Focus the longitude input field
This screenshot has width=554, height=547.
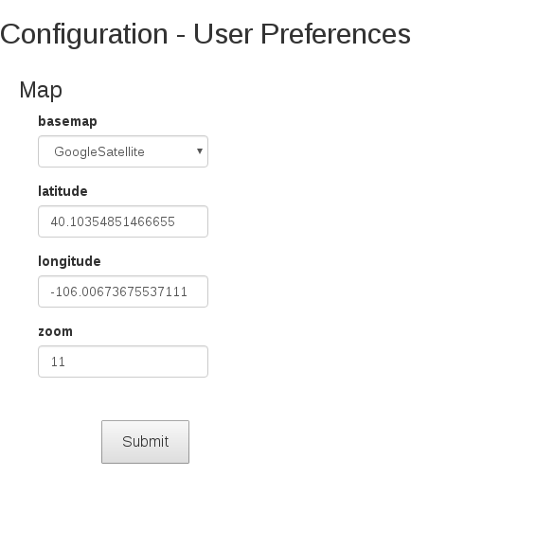(123, 291)
